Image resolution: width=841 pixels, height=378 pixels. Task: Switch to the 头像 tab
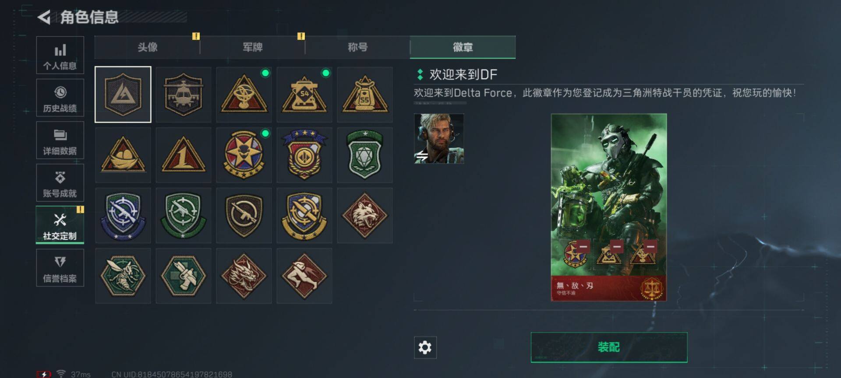click(x=147, y=47)
